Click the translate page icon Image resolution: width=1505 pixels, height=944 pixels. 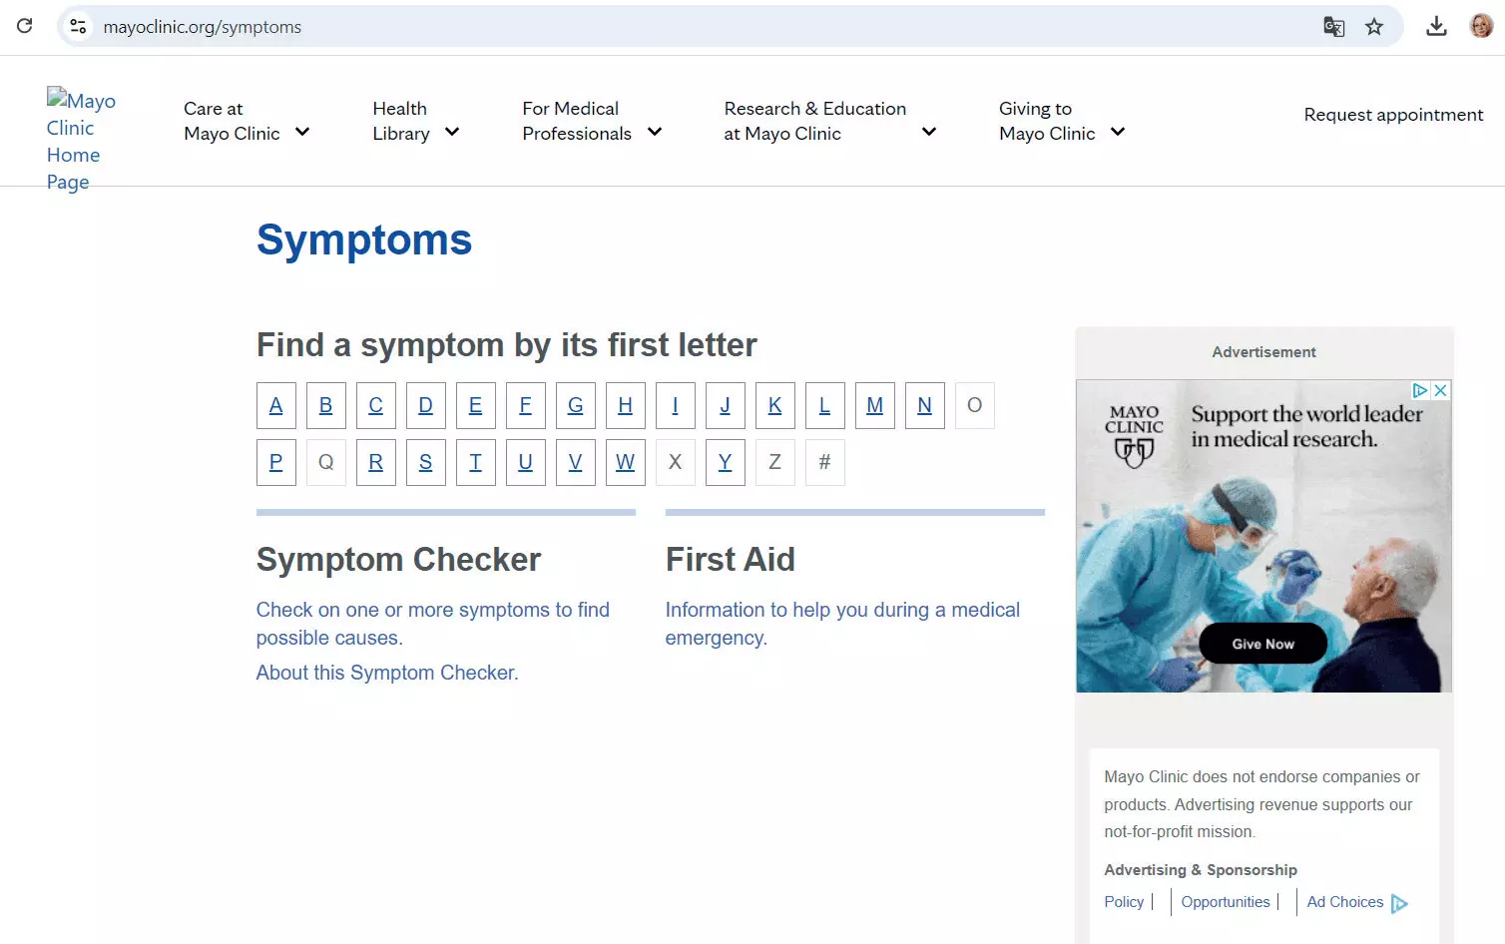point(1333,27)
